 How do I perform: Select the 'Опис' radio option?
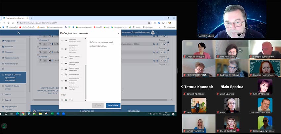coord(62,100)
